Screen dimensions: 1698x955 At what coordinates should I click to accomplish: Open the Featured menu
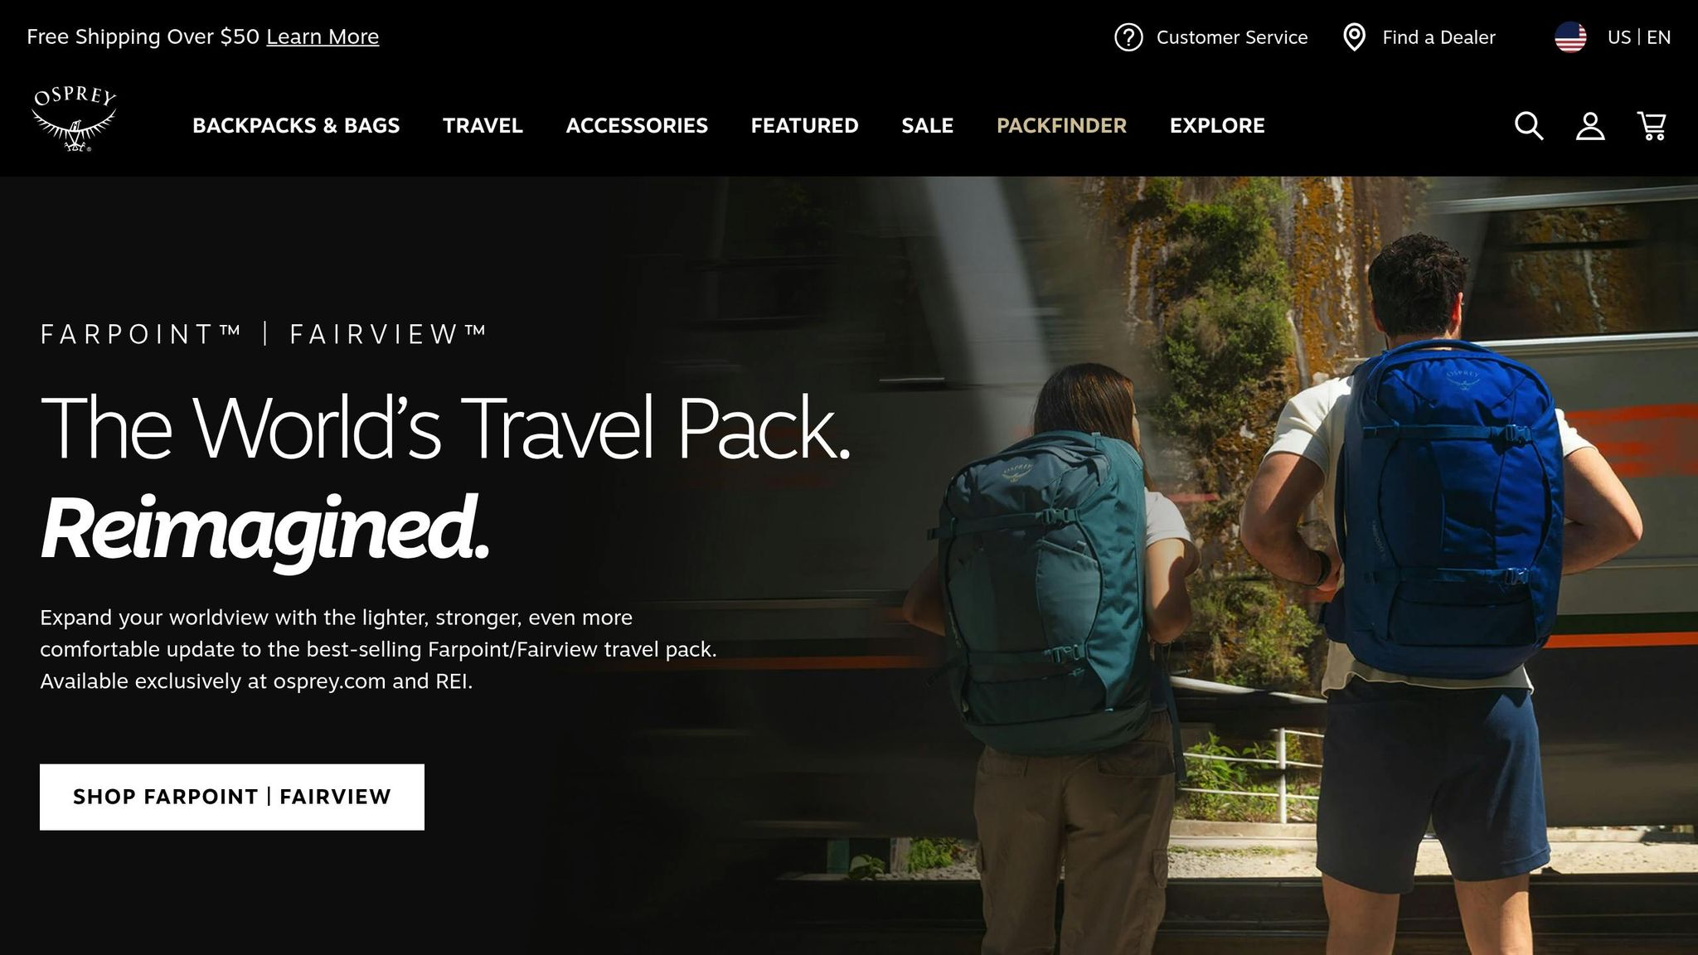(804, 126)
